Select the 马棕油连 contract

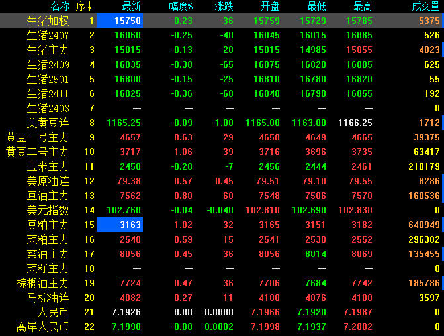tap(48, 298)
